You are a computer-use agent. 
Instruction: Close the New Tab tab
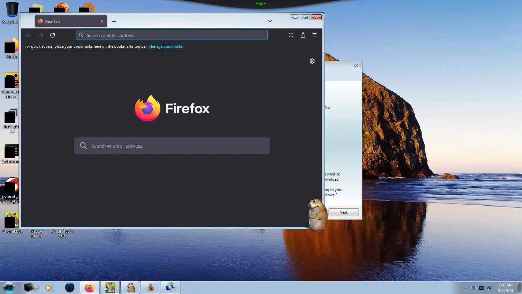(x=102, y=21)
